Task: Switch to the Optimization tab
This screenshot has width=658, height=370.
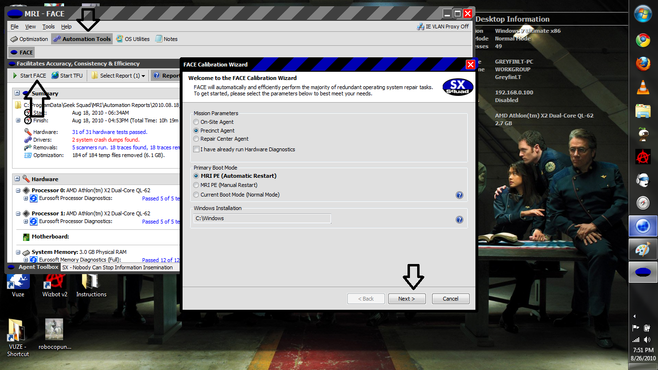Action: click(x=29, y=39)
